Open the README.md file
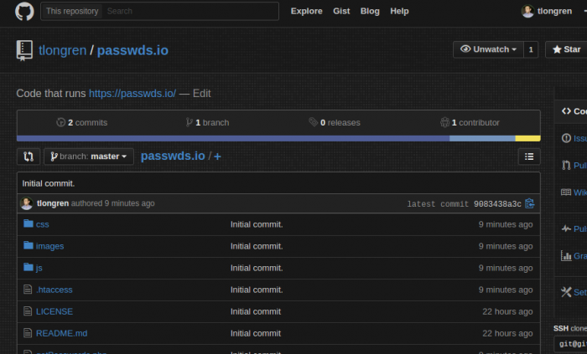This screenshot has height=354, width=587. [x=61, y=333]
